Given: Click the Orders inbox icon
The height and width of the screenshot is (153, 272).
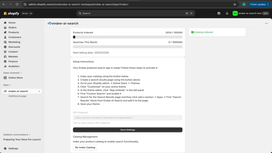Looking at the screenshot, I should pos(5,28).
